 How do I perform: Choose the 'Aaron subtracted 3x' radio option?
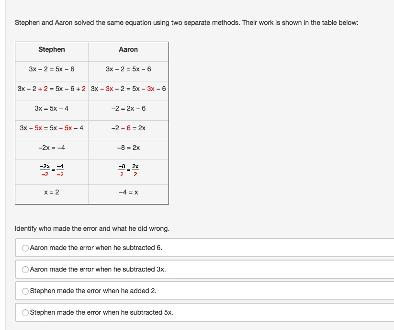point(25,270)
